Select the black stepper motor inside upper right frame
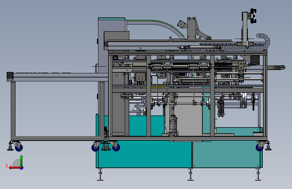The image size is (292, 189). [x=255, y=60]
